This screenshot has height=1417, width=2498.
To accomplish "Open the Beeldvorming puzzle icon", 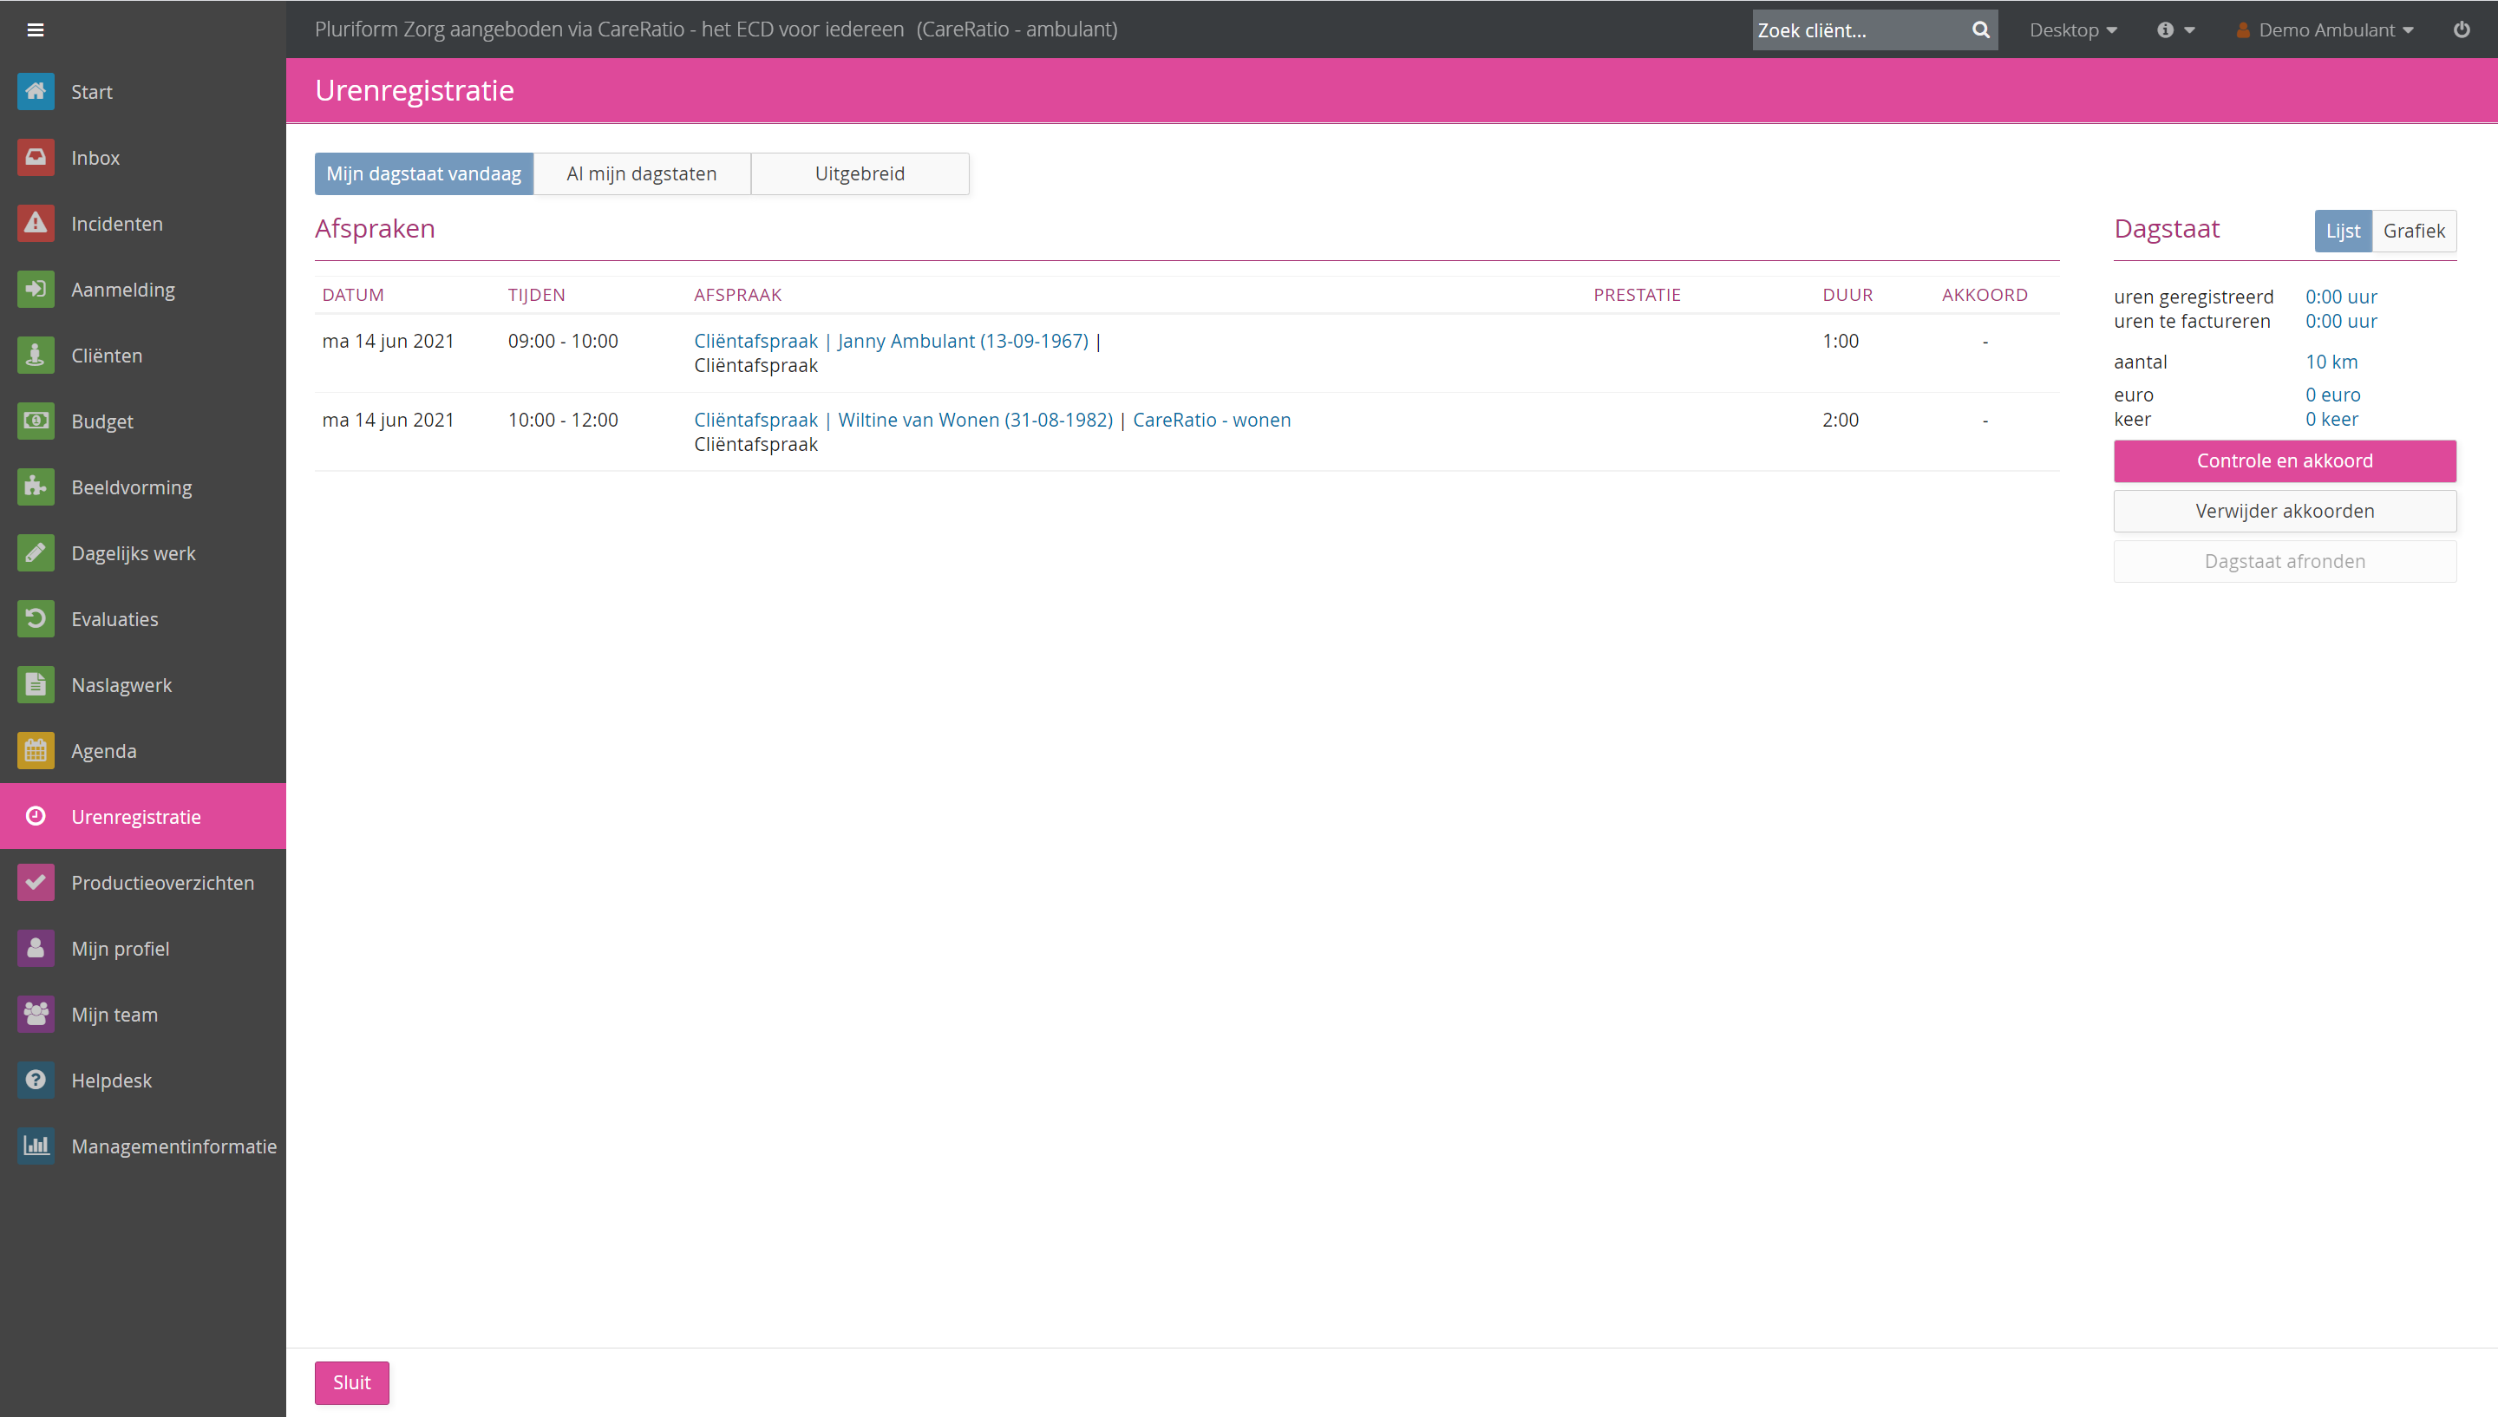I will (x=36, y=486).
